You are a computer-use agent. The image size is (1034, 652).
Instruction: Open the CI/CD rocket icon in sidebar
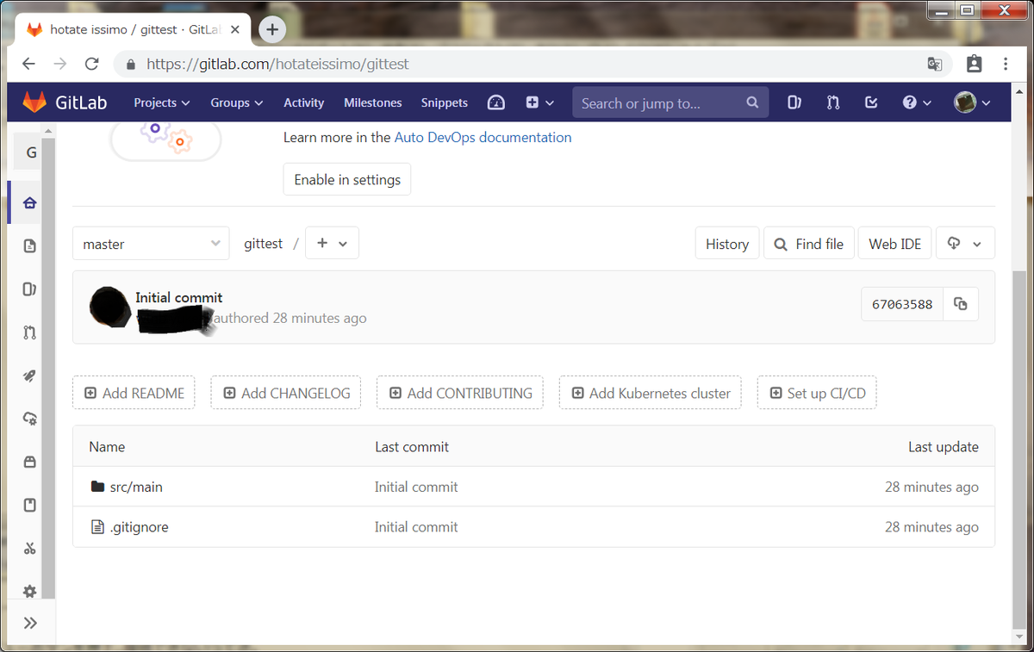[30, 376]
